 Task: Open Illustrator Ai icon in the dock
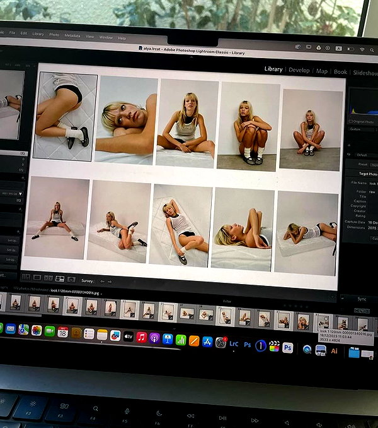point(334,351)
